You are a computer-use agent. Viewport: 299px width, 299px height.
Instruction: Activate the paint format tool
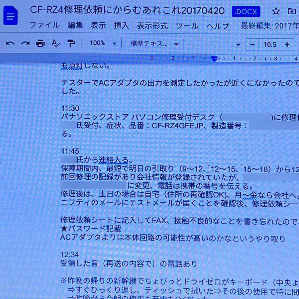(71, 44)
